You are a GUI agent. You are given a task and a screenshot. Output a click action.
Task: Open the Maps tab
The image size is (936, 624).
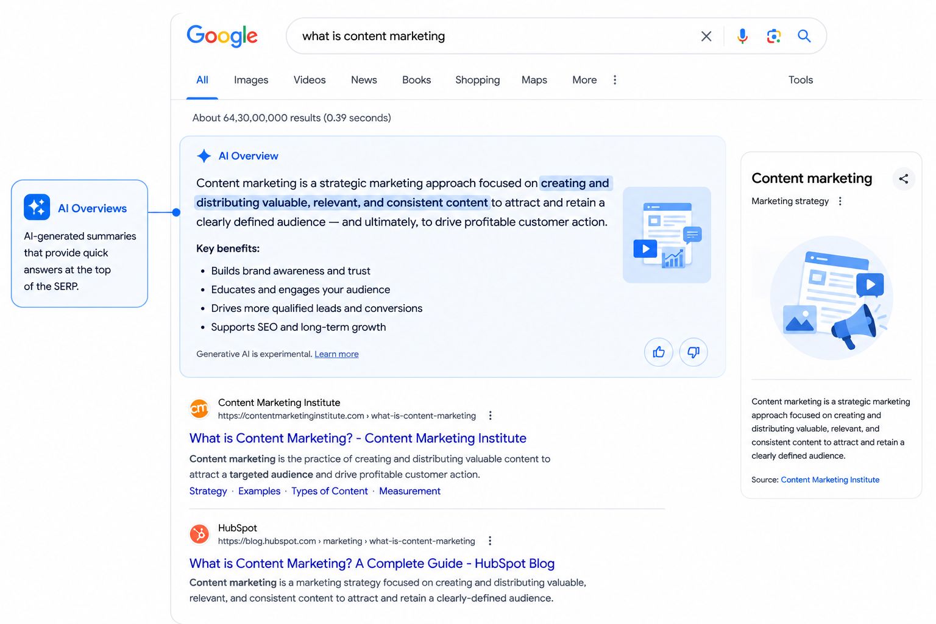[x=534, y=80]
